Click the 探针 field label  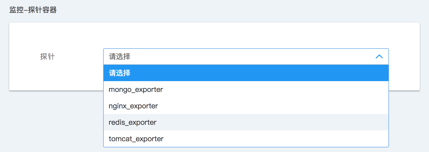coord(47,56)
